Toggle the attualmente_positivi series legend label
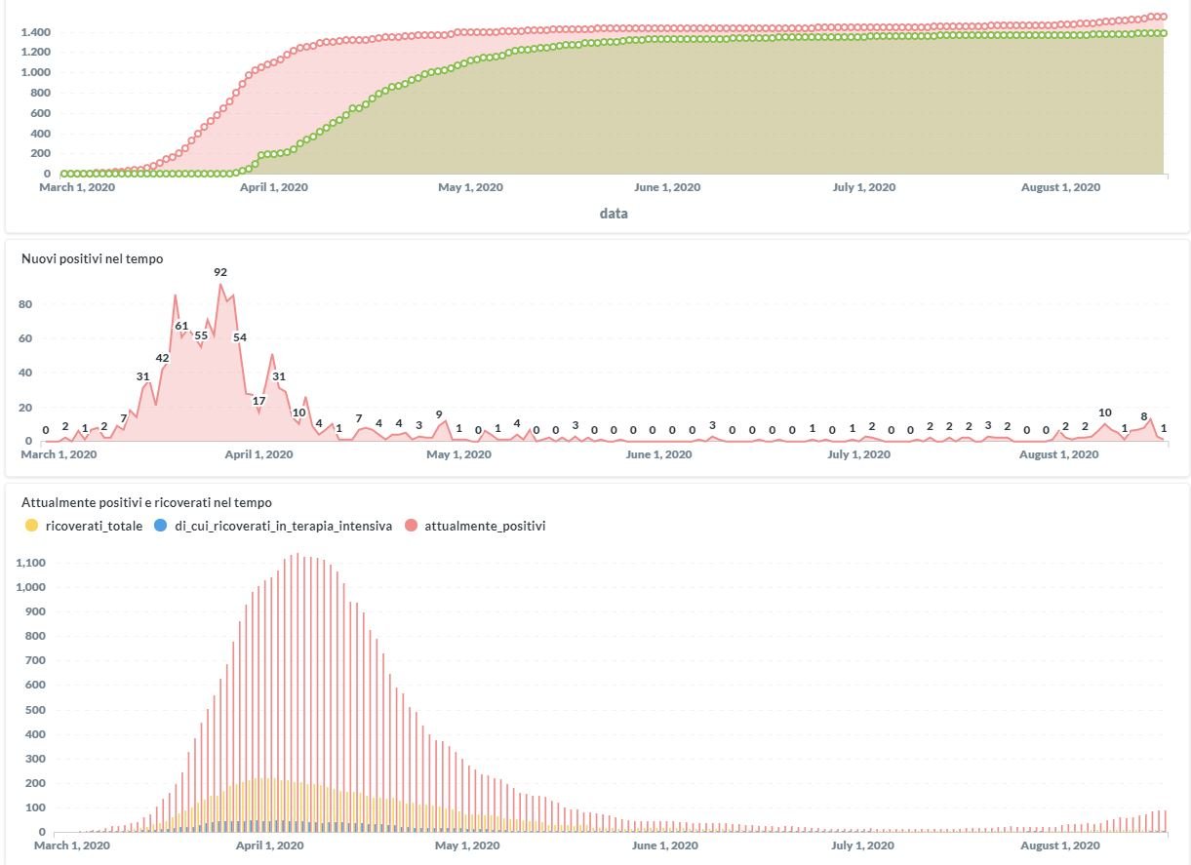Image resolution: width=1191 pixels, height=865 pixels. coord(485,526)
